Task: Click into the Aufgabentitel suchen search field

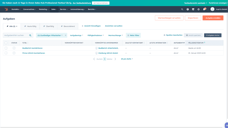Action: [x=16, y=35]
